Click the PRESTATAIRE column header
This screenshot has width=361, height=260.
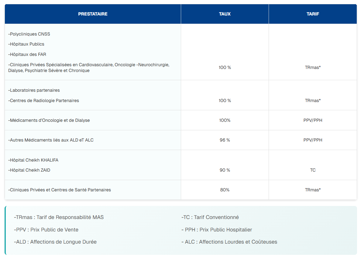pyautogui.click(x=93, y=14)
